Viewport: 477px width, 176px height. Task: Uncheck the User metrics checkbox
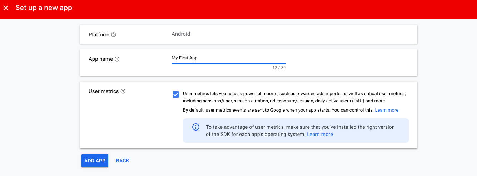(176, 94)
